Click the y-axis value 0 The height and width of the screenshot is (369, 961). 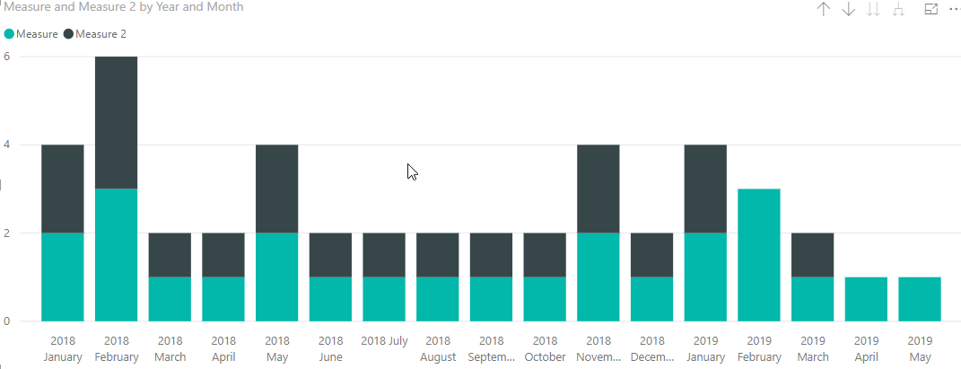coord(7,321)
